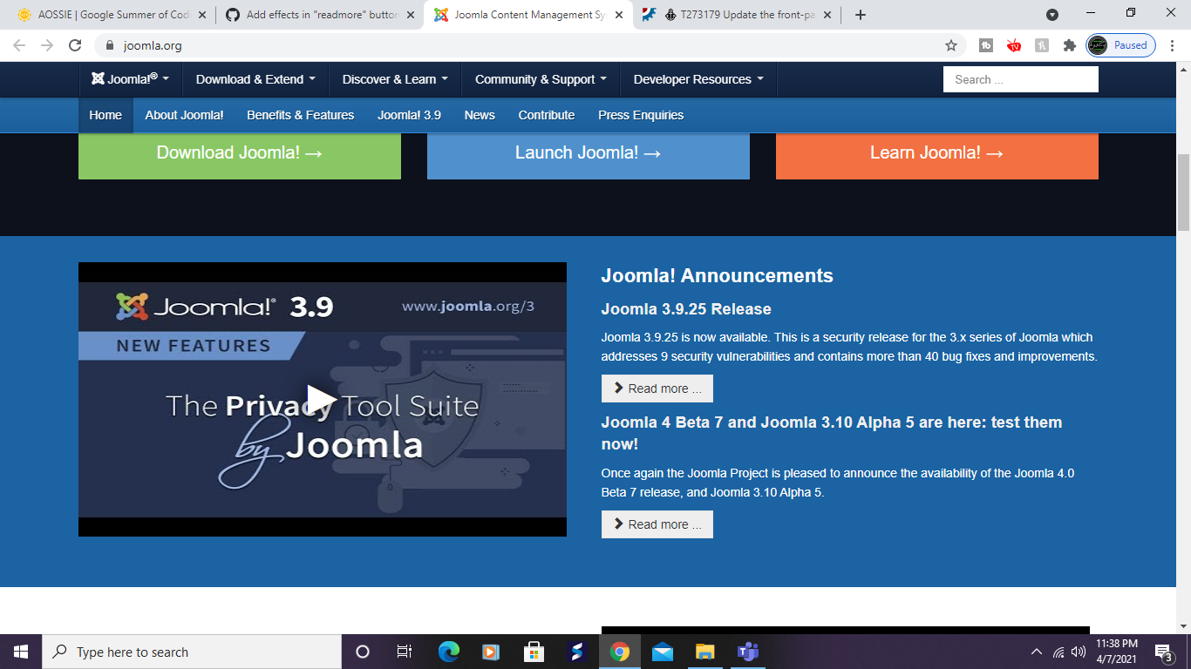The image size is (1191, 669).
Task: Click Read more under Joomla 3.9.25 Release
Action: [x=657, y=389]
